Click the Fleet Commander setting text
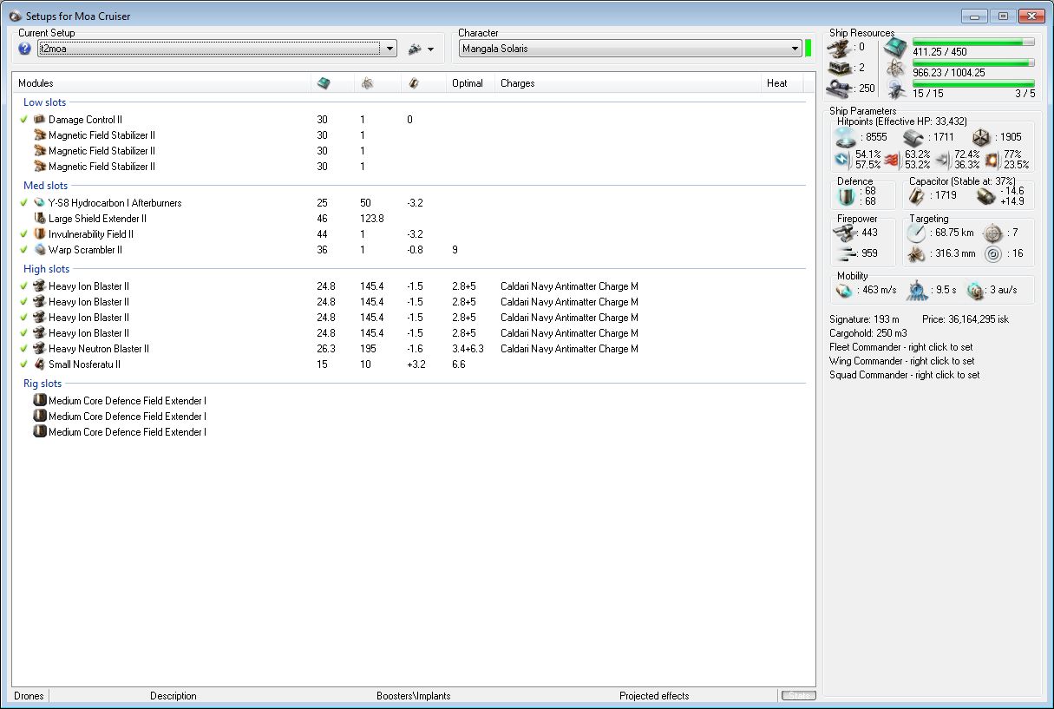This screenshot has height=709, width=1054. tap(900, 347)
